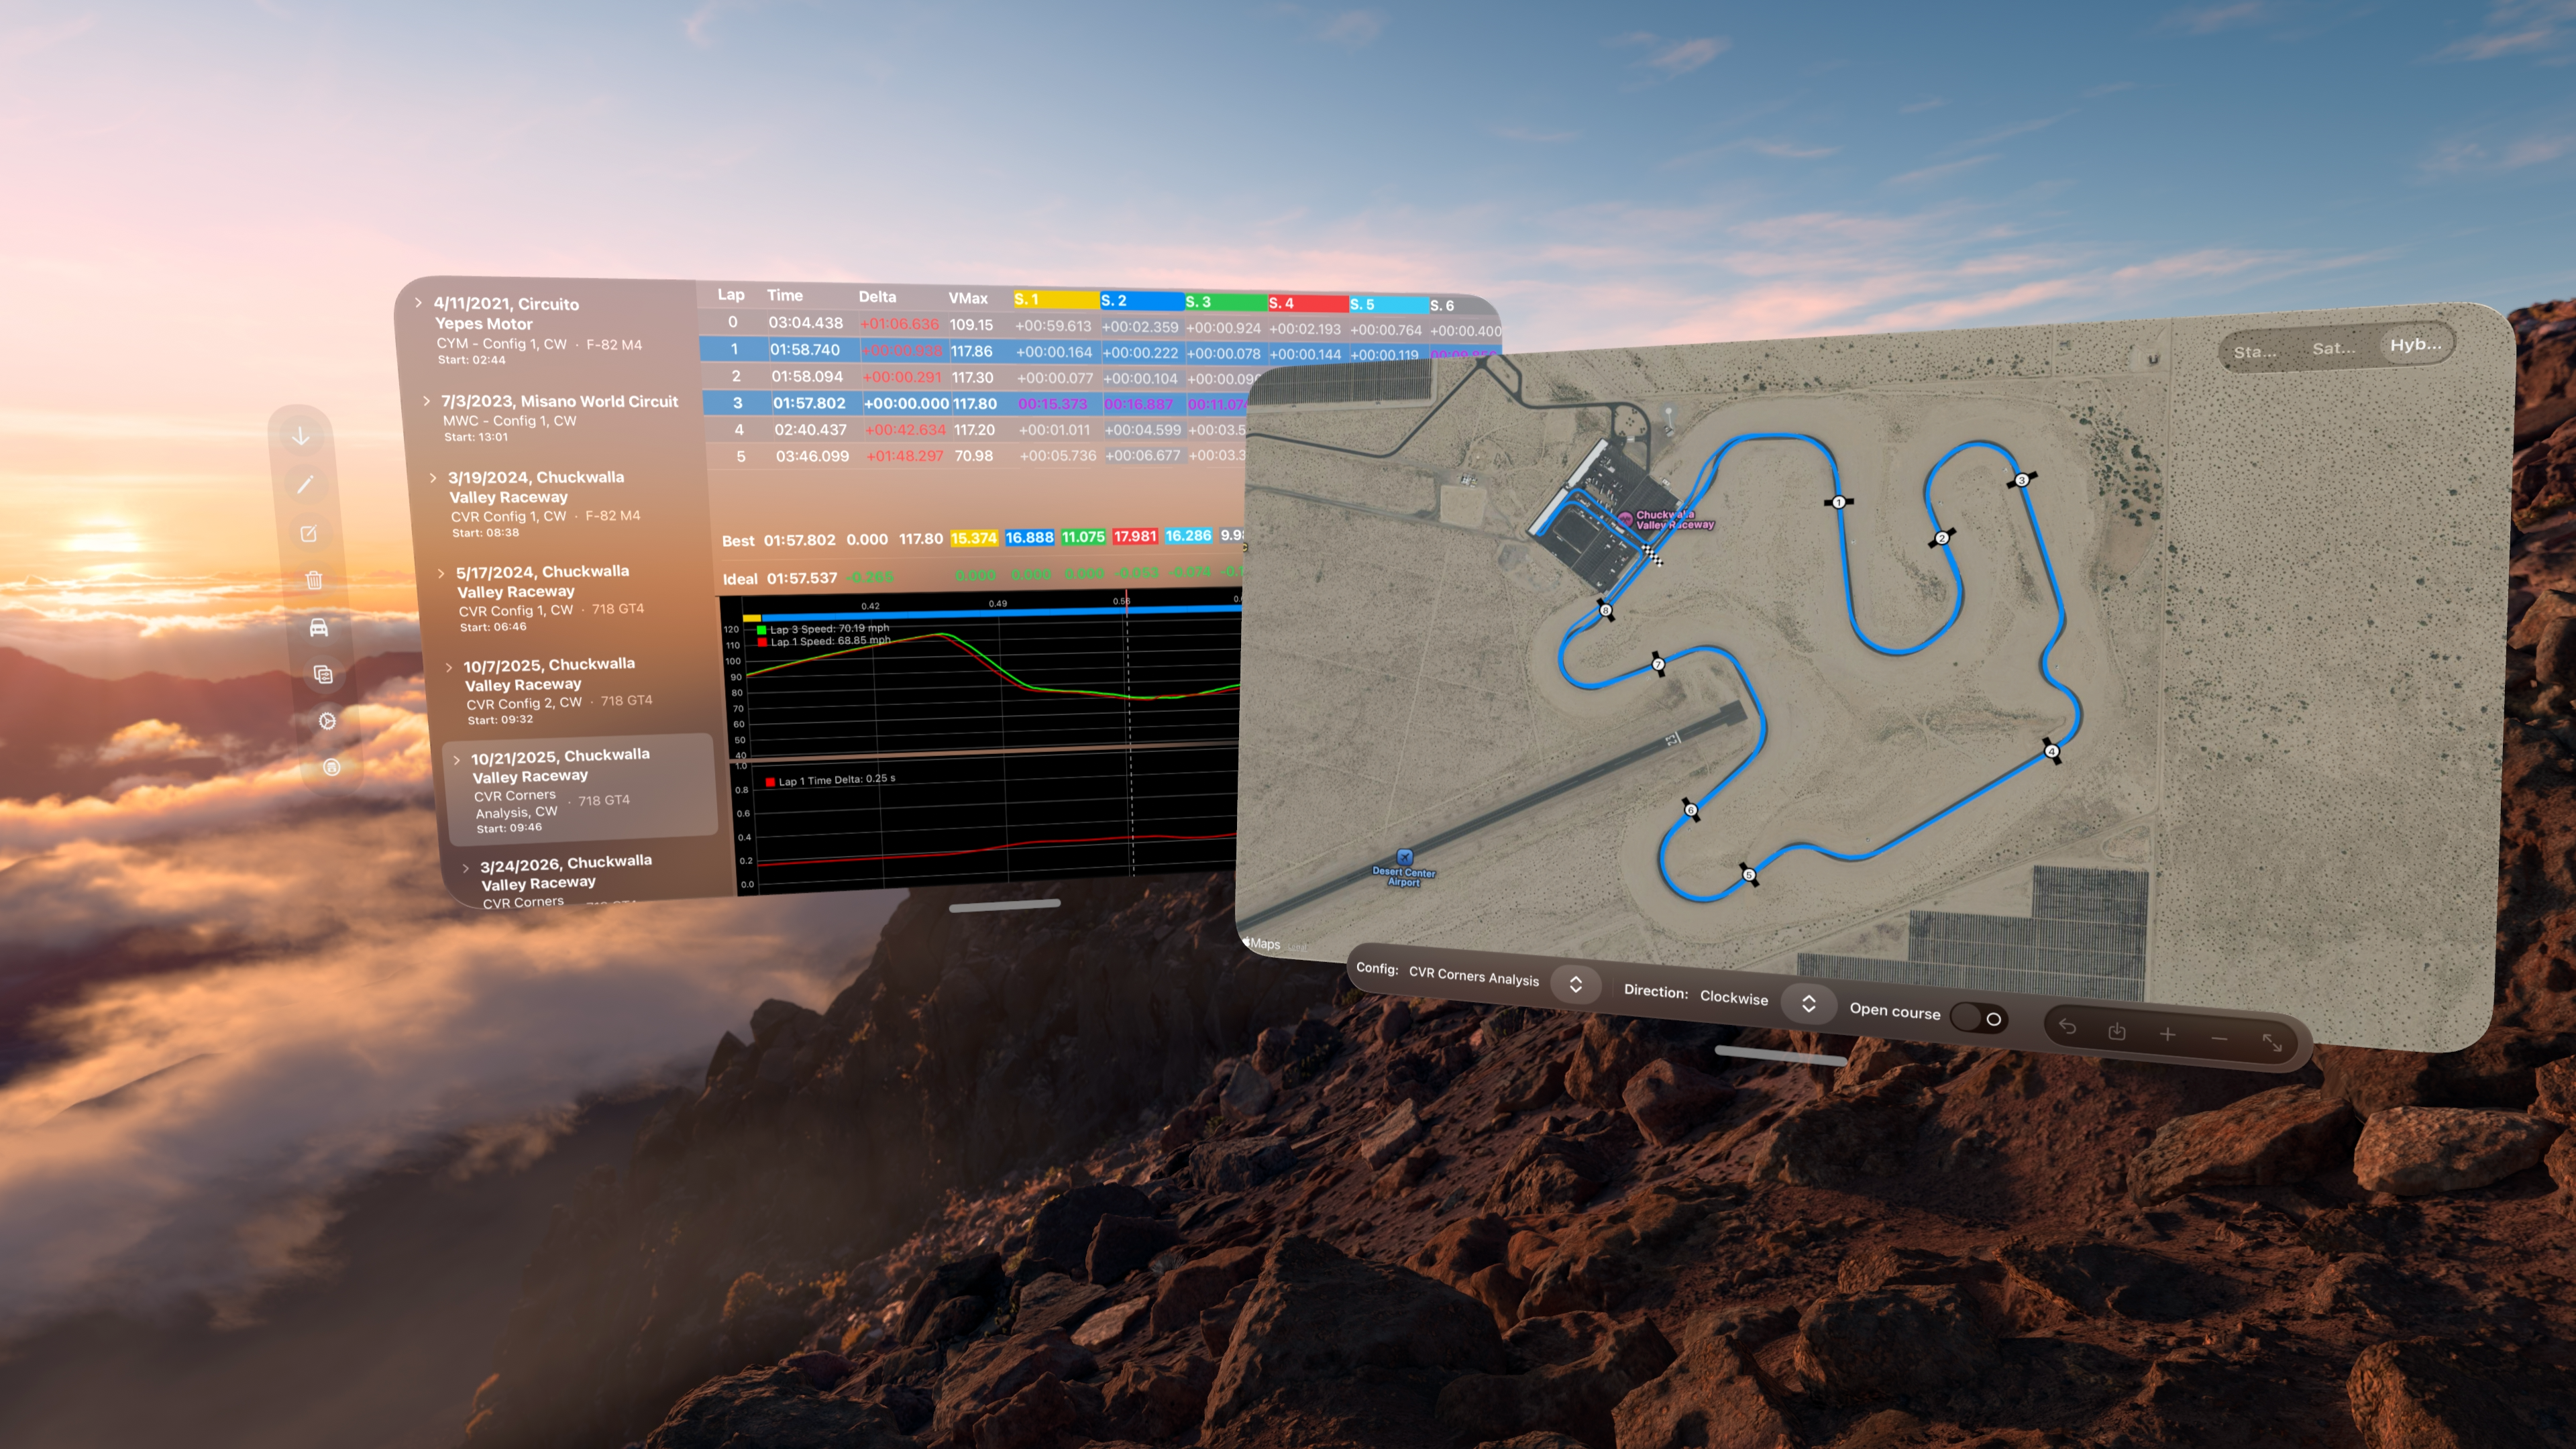Select corner marker 4 on the track
The height and width of the screenshot is (1449, 2576).
(2051, 751)
